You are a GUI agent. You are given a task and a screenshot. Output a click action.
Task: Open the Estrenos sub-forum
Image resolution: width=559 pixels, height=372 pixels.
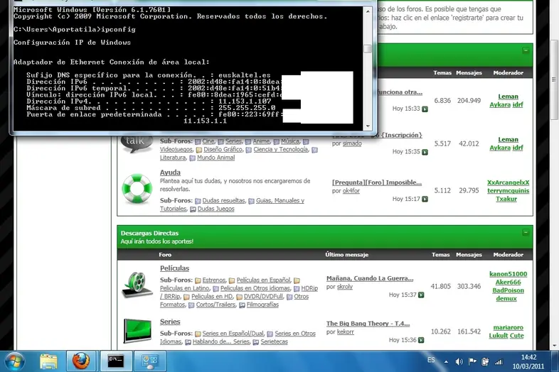coord(214,280)
